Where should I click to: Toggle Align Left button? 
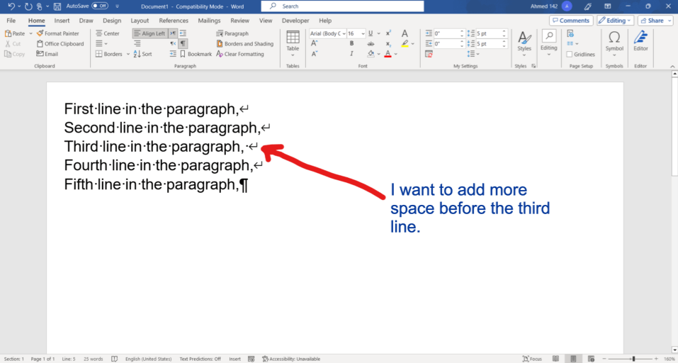point(149,33)
